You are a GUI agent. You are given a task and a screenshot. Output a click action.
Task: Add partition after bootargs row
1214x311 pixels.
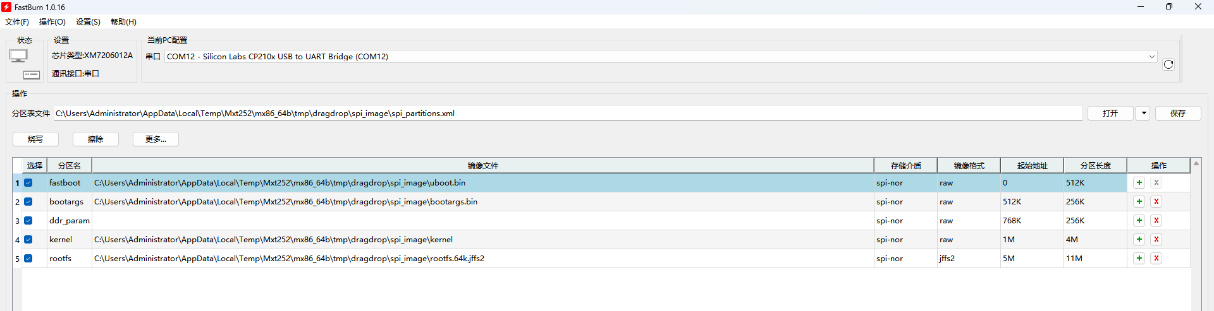[1139, 202]
